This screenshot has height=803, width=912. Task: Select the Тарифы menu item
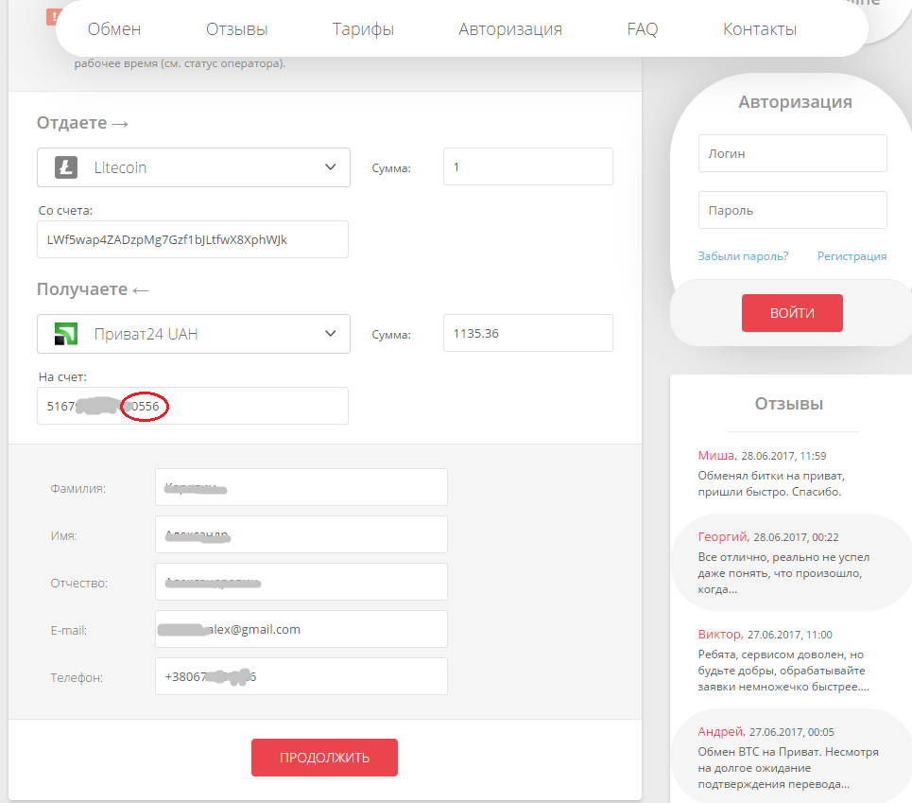tap(363, 29)
